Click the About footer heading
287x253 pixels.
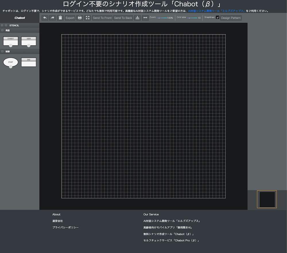[x=56, y=214]
